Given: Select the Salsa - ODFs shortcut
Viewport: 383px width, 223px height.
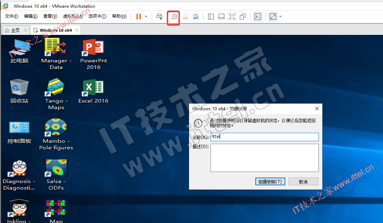Looking at the screenshot, I should [x=56, y=175].
